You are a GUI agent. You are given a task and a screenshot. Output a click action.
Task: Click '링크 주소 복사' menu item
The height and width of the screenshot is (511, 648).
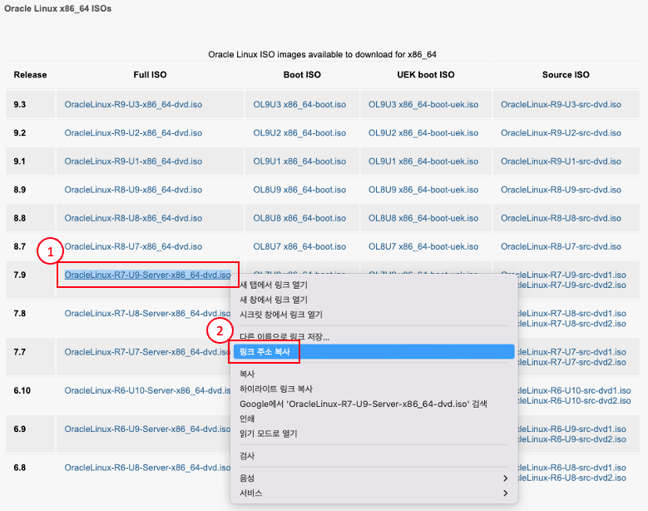(x=373, y=352)
